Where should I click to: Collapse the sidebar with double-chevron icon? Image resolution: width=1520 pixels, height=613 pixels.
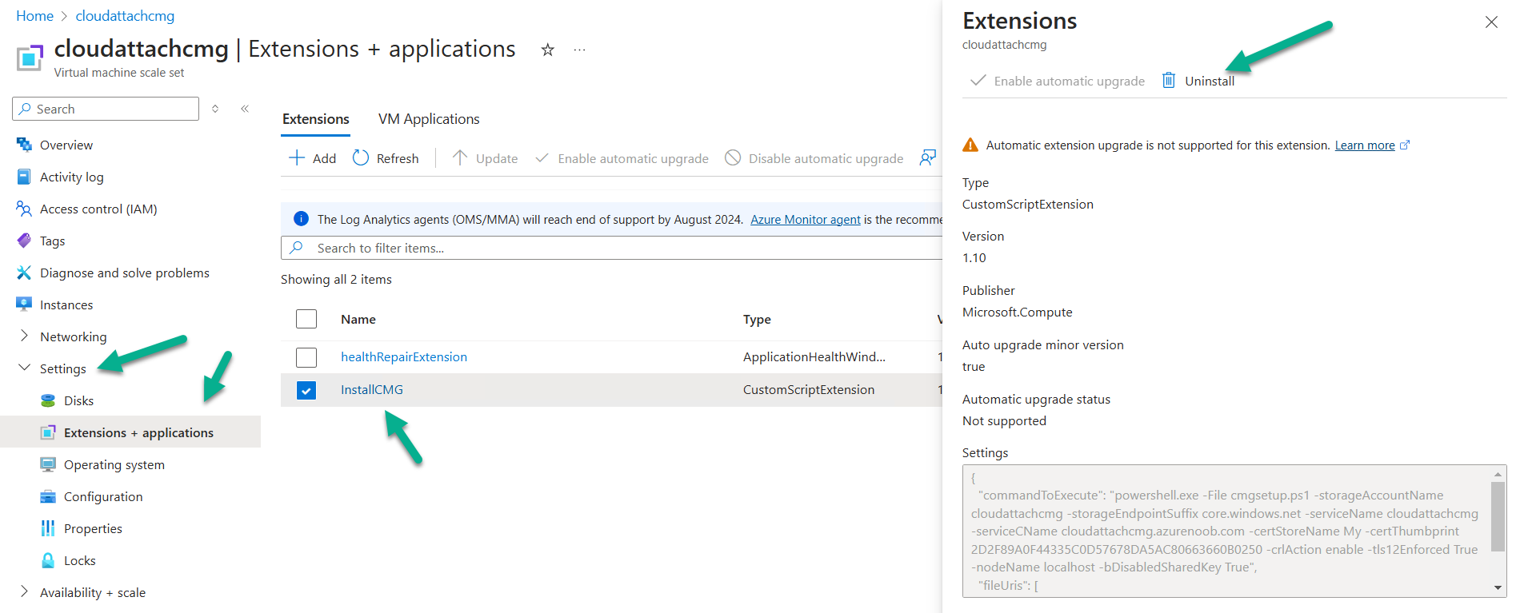[245, 109]
